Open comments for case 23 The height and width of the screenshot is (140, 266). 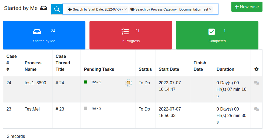[x=256, y=109]
